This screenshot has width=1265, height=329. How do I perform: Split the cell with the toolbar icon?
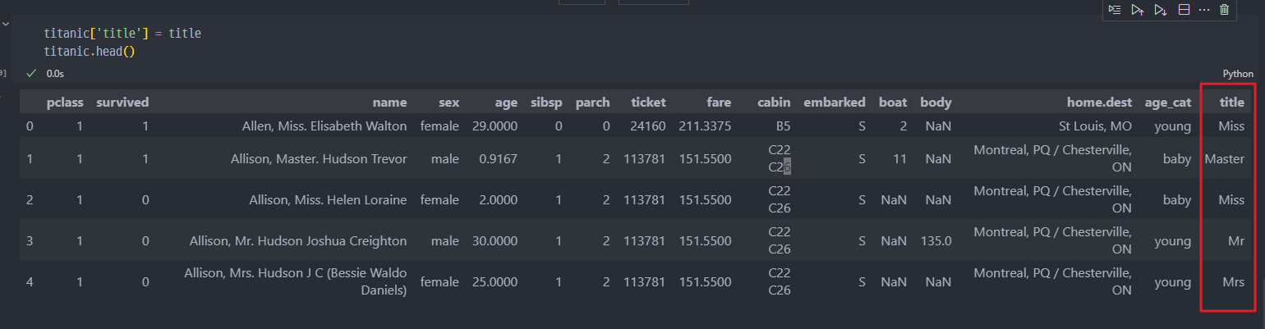pos(1184,10)
